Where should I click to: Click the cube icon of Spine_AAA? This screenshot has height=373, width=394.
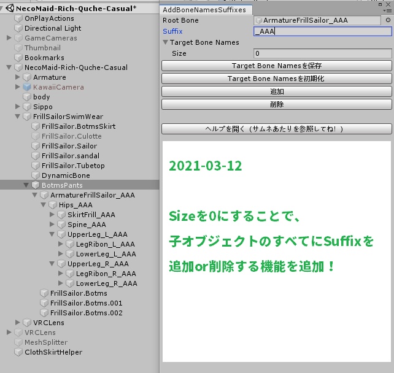(61, 225)
